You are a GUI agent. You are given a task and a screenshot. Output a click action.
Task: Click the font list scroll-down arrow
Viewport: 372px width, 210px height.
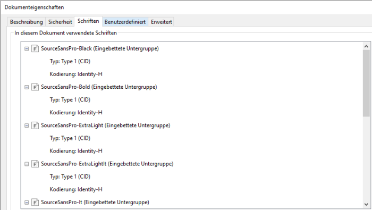click(x=366, y=204)
